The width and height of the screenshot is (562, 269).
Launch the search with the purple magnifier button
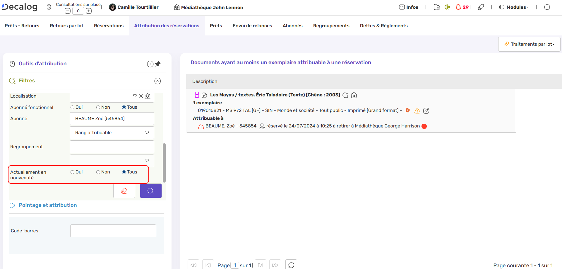(x=150, y=190)
